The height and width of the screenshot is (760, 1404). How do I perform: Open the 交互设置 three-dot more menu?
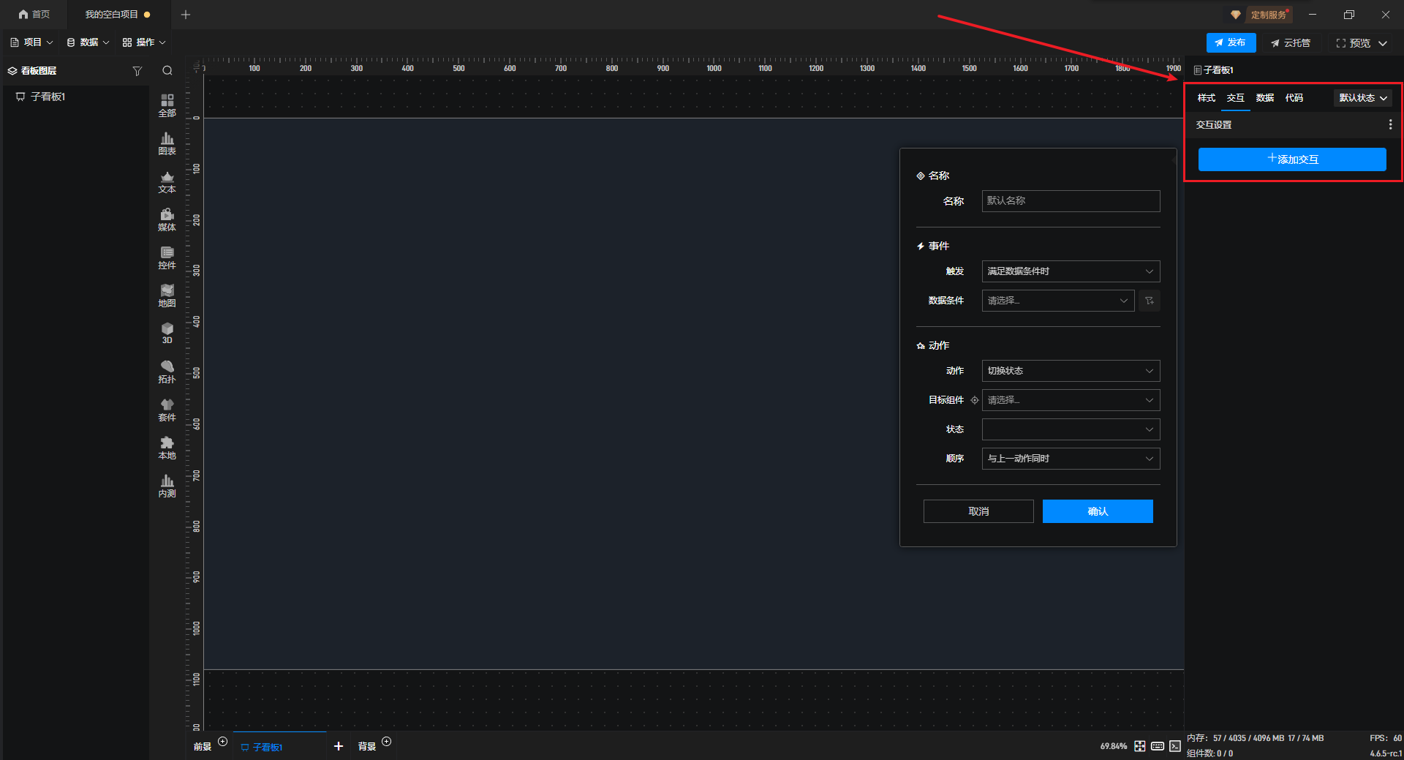pyautogui.click(x=1390, y=125)
